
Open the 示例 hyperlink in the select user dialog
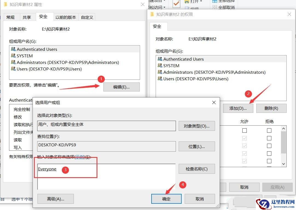[79, 157]
